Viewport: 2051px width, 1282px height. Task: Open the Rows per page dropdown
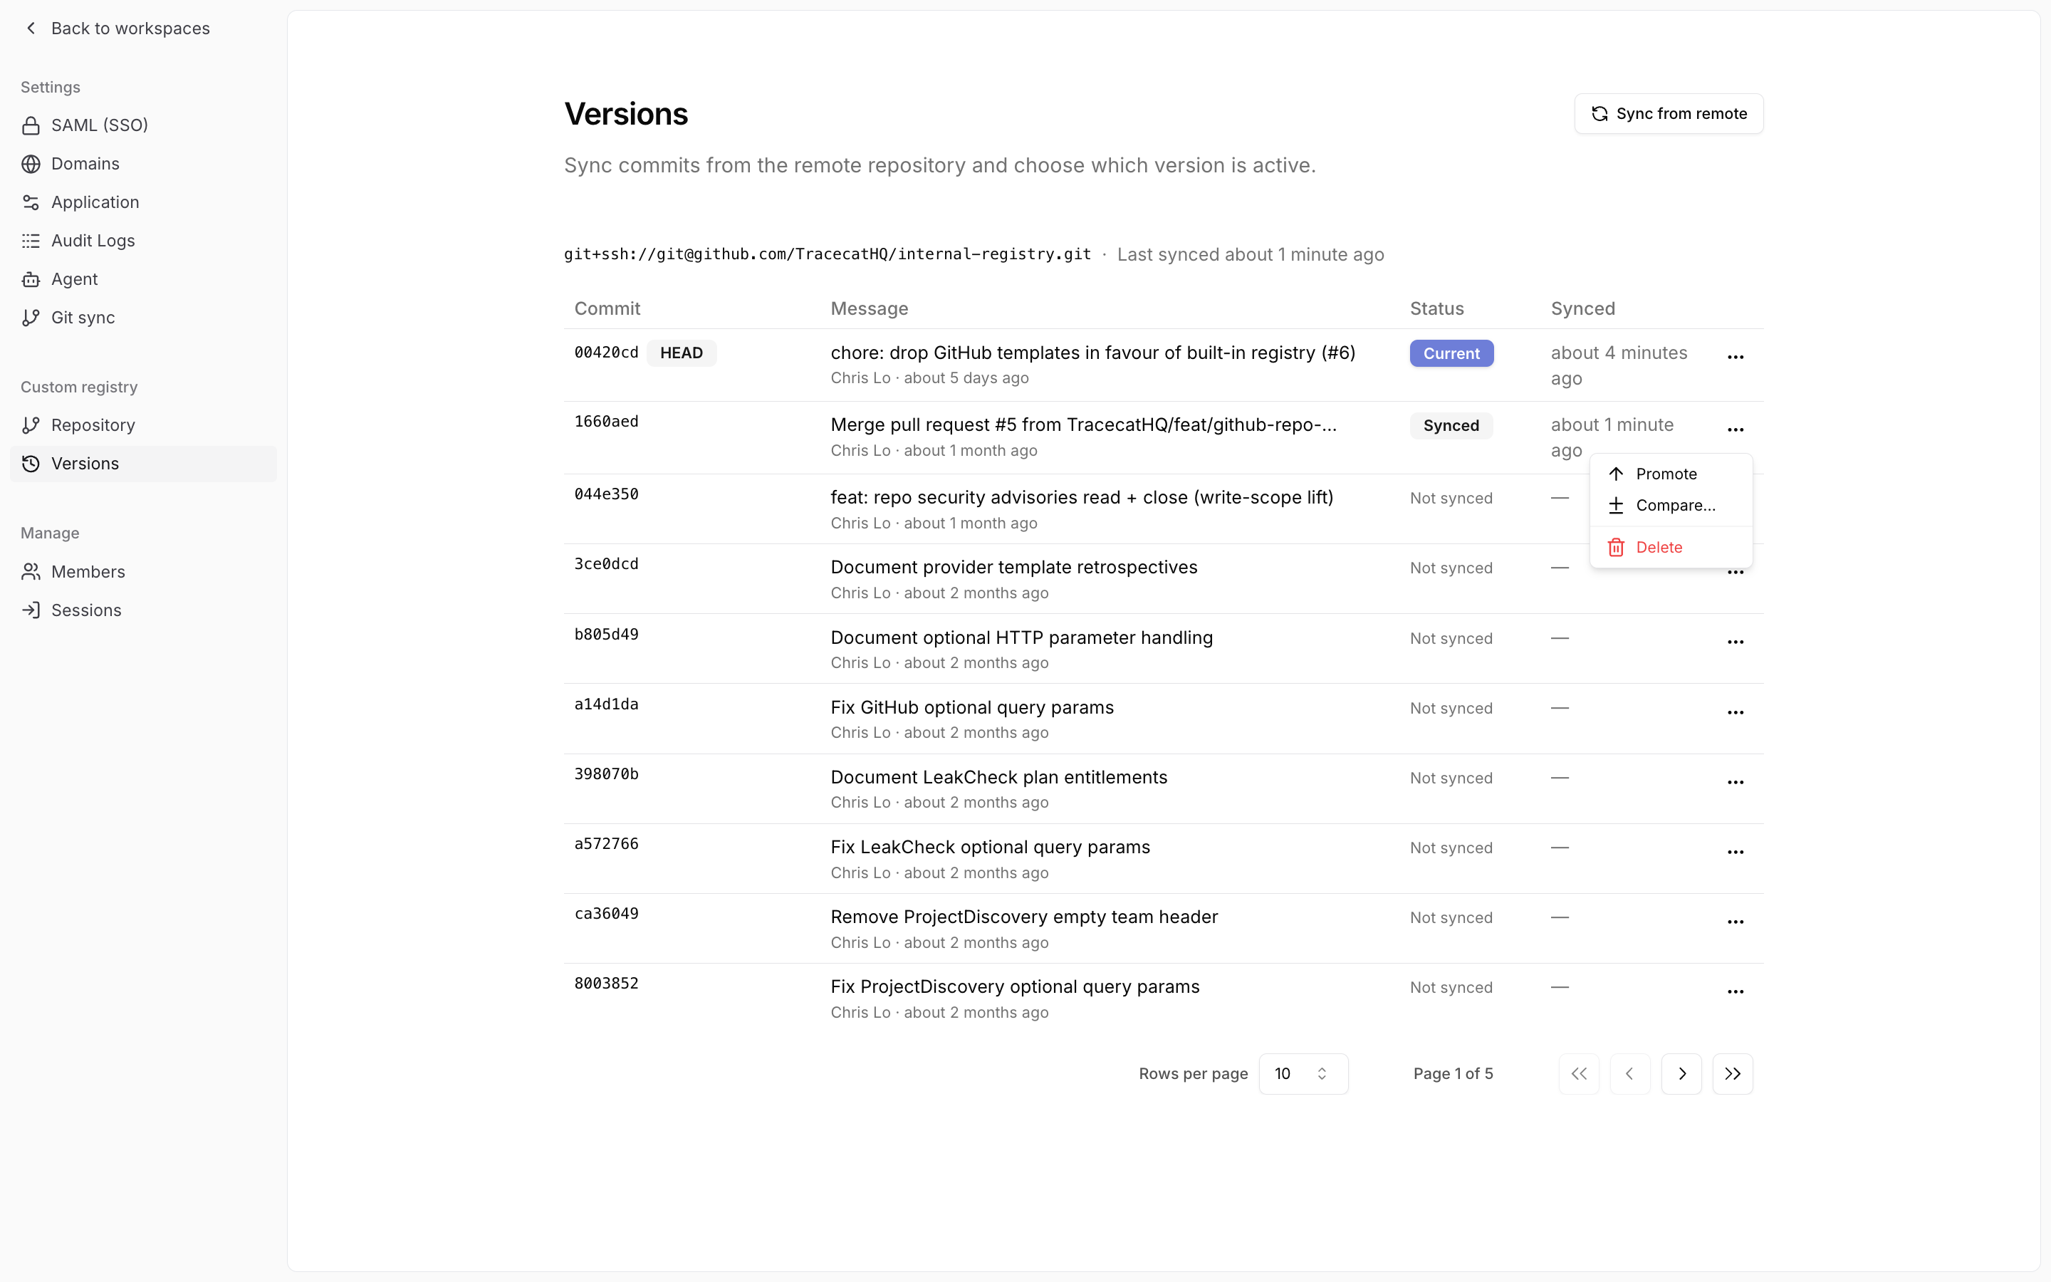point(1303,1073)
